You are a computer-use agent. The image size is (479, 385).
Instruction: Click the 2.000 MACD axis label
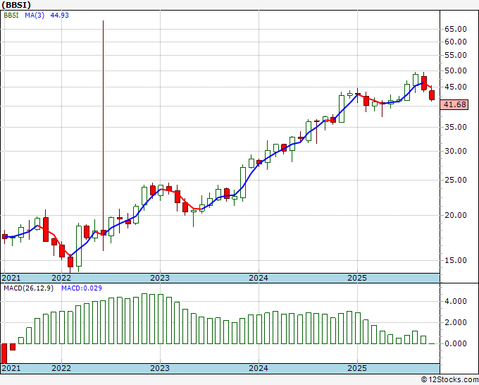pyautogui.click(x=456, y=323)
